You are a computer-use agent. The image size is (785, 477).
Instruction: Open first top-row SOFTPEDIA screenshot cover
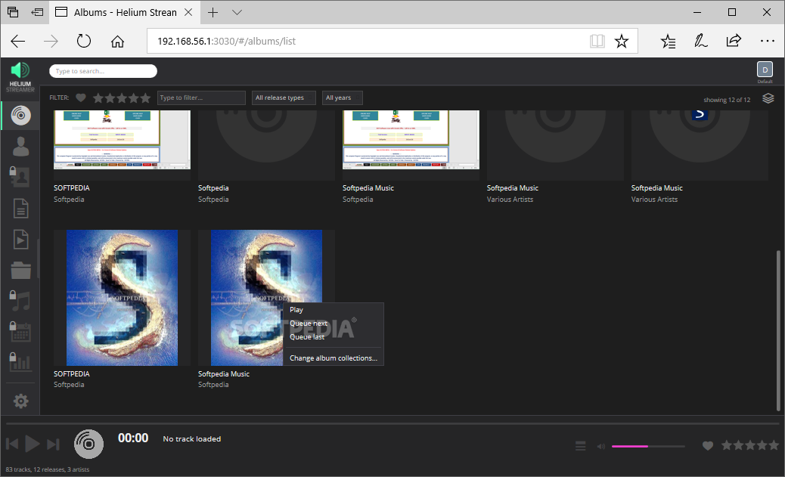click(123, 145)
